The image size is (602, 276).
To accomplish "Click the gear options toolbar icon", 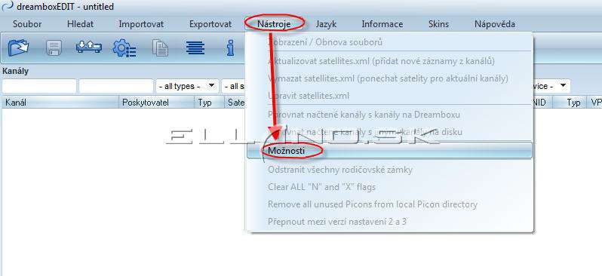I will (x=124, y=49).
